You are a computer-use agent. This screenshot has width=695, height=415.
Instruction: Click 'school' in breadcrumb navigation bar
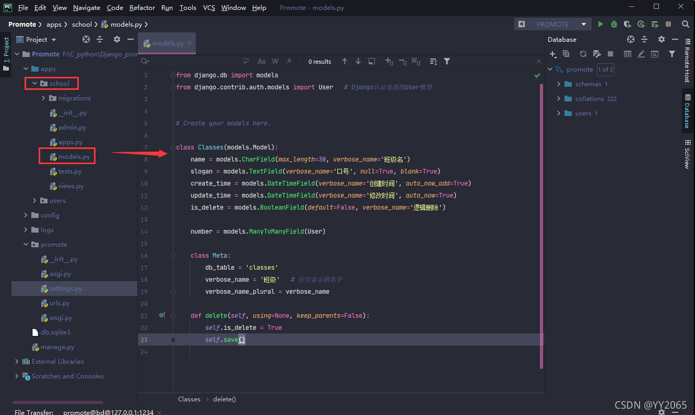(x=81, y=24)
